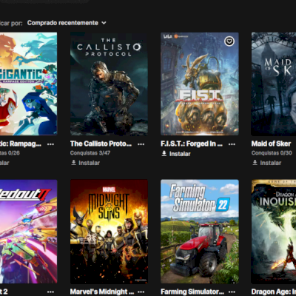Open the three-dot menu for Marvel's Midnight Suns

141,292
